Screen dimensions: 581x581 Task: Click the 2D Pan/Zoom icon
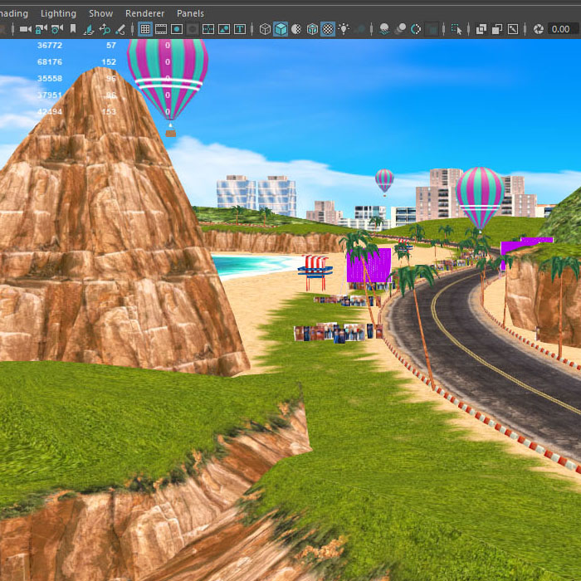105,29
